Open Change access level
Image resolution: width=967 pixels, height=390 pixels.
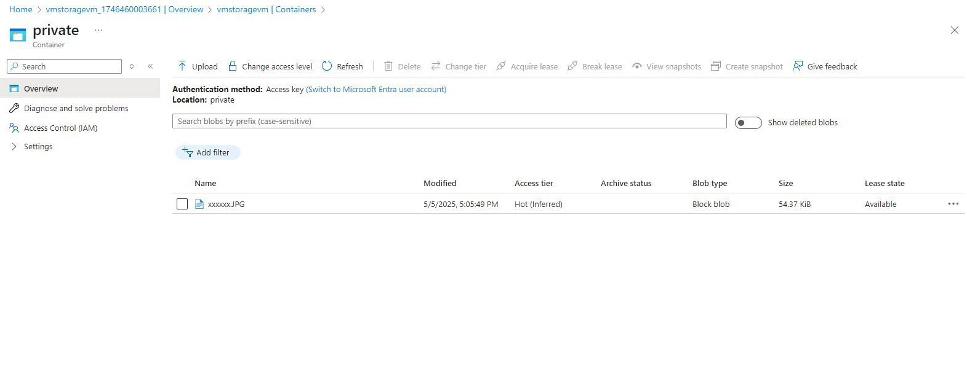coord(270,66)
